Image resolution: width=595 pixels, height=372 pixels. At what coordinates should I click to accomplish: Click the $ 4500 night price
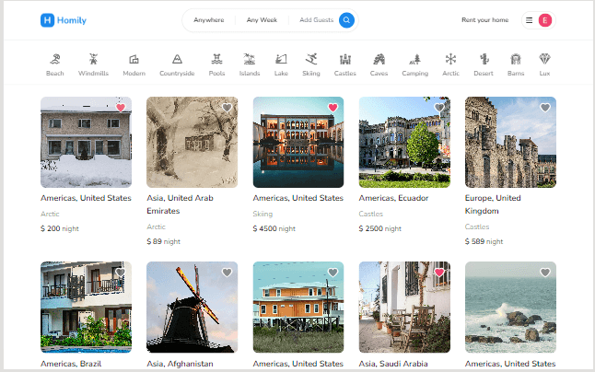coord(274,228)
